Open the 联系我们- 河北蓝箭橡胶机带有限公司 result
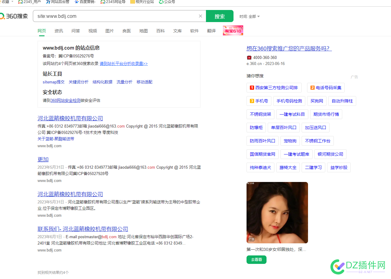Image resolution: width=391 pixels, height=279 pixels. (x=83, y=229)
